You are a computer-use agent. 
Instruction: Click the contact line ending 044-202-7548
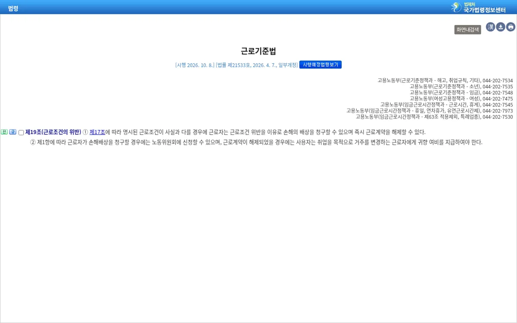[461, 93]
